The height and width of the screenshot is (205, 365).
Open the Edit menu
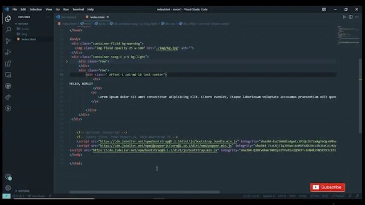coord(23,9)
